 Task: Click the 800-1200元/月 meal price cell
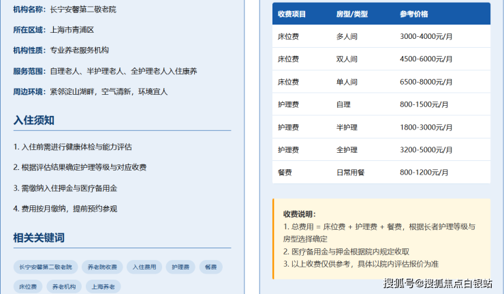click(424, 173)
